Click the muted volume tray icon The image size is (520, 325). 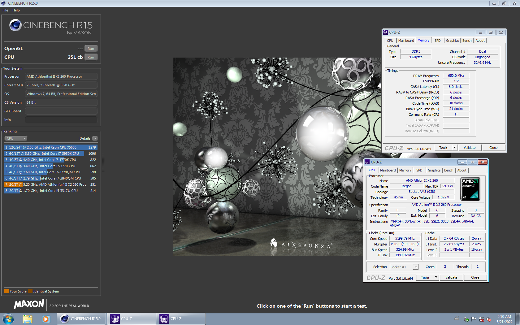489,319
